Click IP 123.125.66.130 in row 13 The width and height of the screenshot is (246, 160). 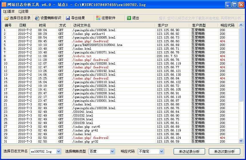[169, 75]
